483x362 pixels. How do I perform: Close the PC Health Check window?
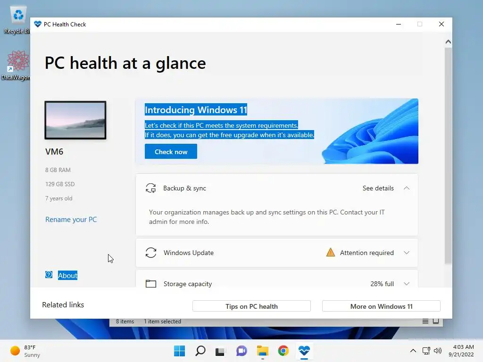[441, 24]
